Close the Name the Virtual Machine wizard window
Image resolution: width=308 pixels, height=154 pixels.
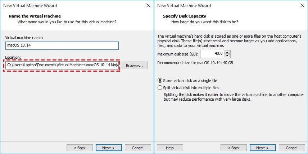click(148, 6)
